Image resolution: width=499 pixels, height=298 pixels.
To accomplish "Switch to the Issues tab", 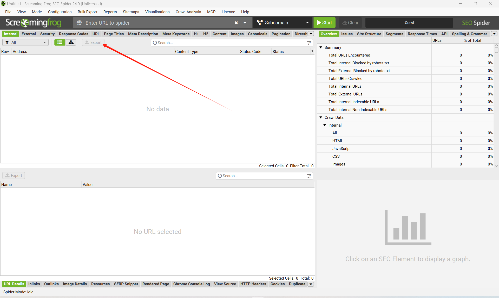I will [347, 34].
